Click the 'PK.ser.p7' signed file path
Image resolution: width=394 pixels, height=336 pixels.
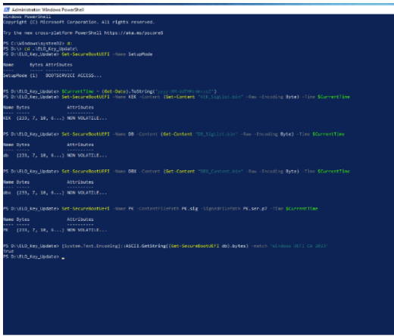pos(255,209)
